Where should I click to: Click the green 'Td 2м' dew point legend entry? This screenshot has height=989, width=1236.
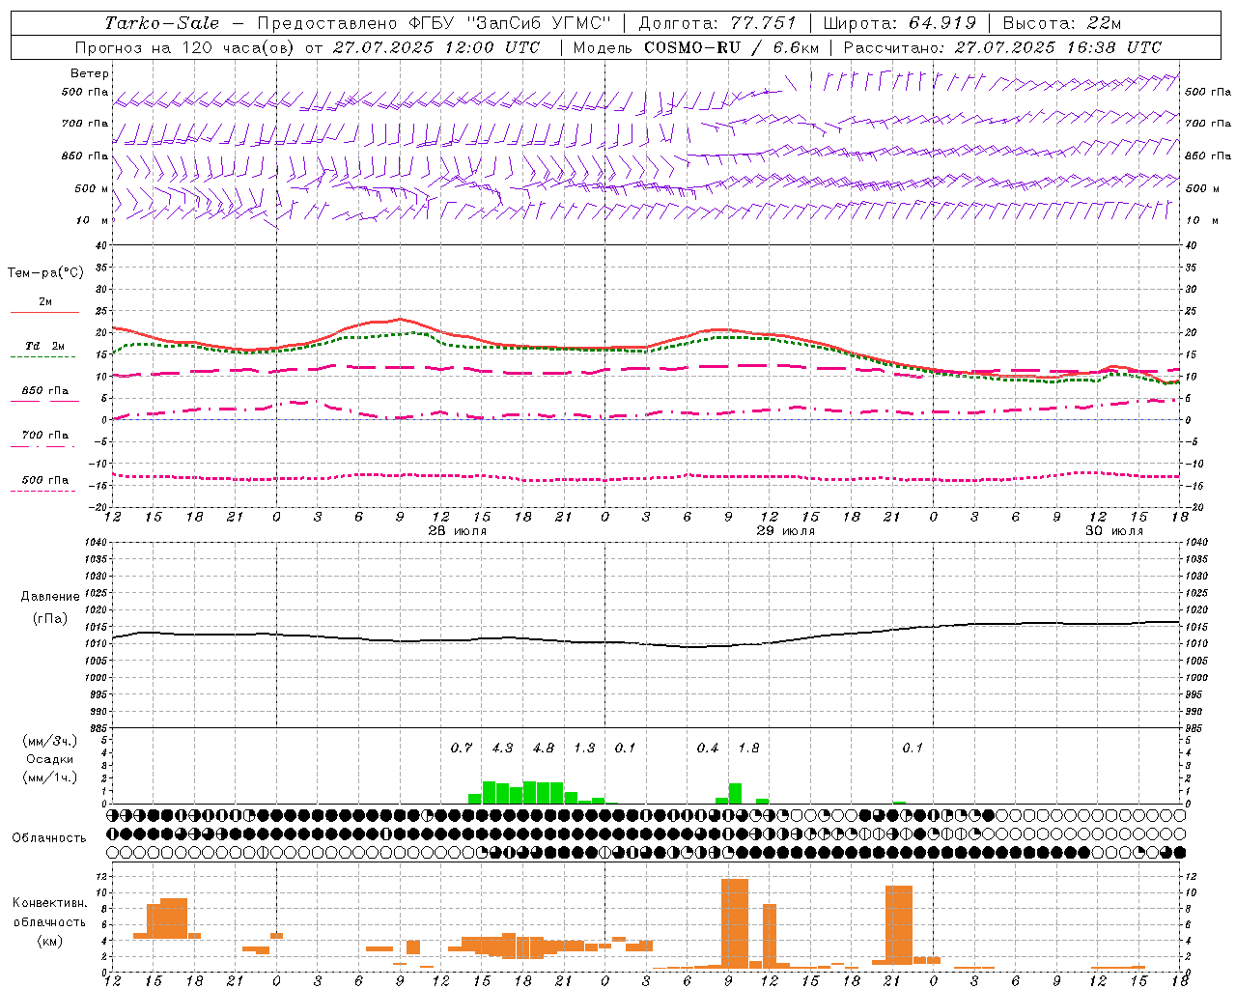45,346
